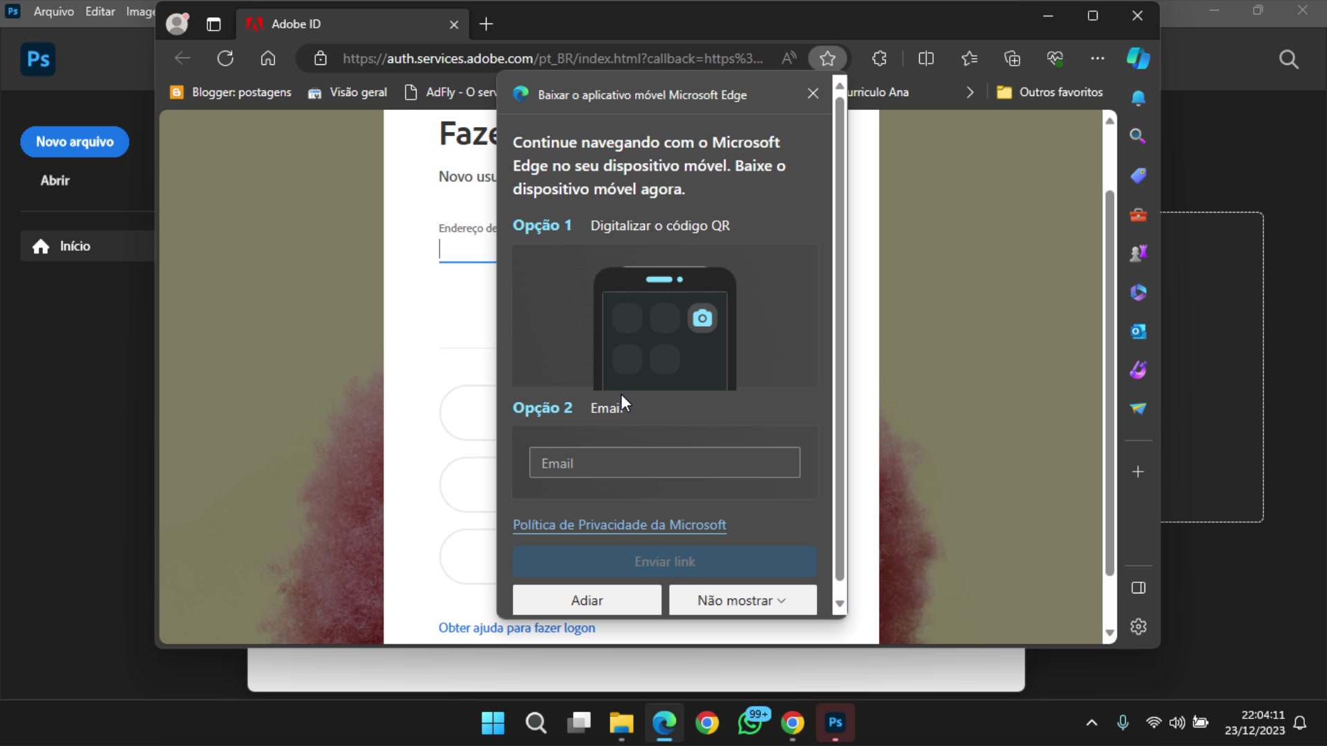Click the Photoshop Ps home logo
The width and height of the screenshot is (1327, 746).
click(x=38, y=59)
